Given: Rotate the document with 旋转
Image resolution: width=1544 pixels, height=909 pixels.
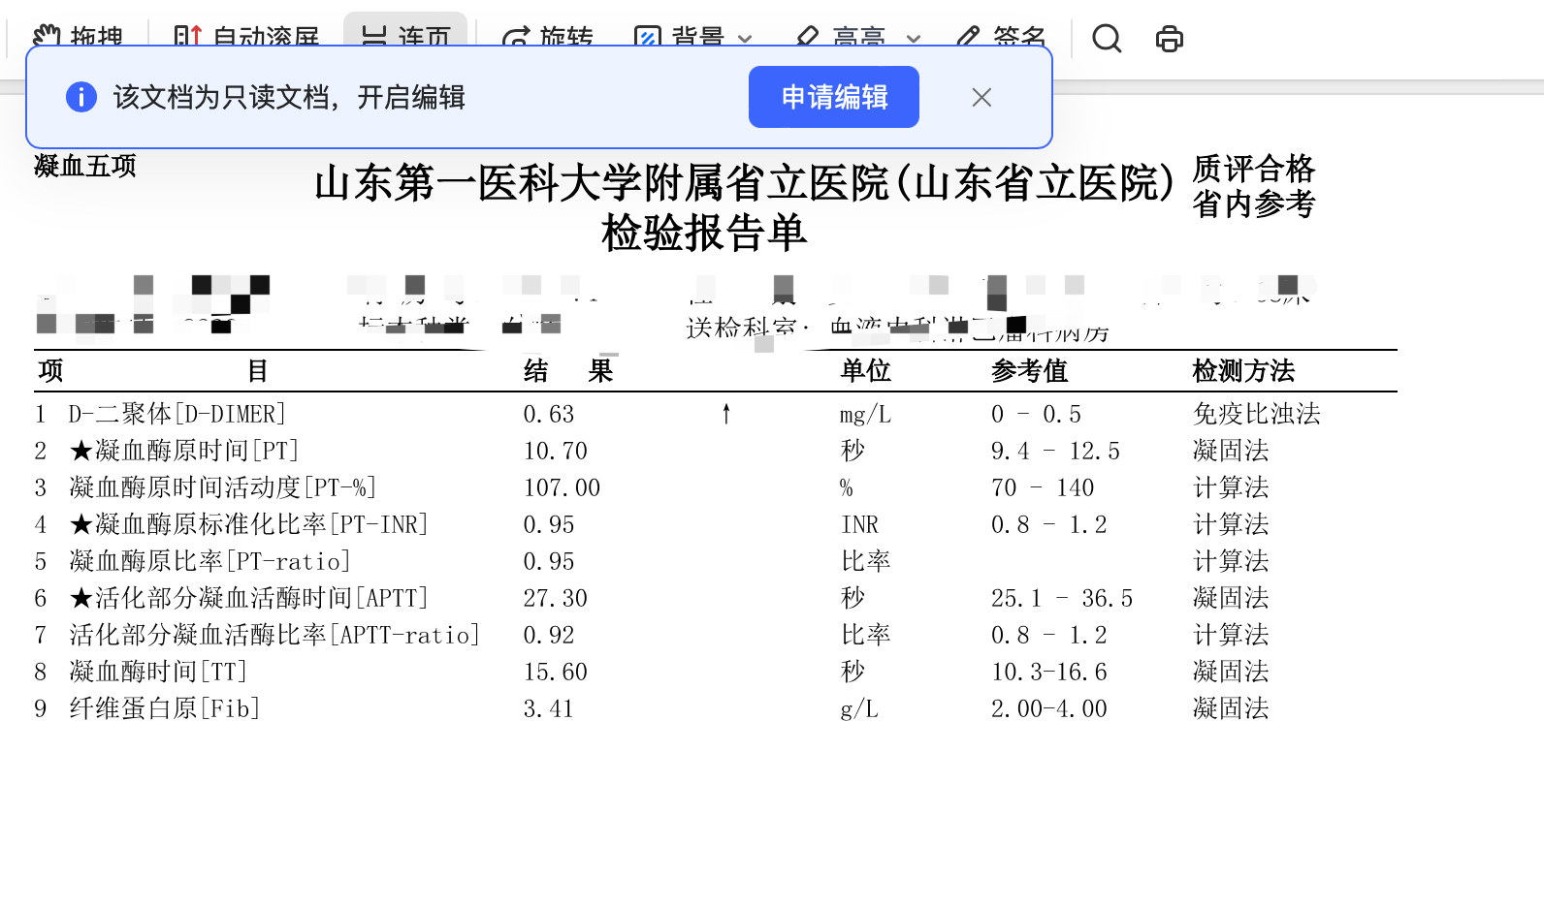Looking at the screenshot, I should pos(547,39).
